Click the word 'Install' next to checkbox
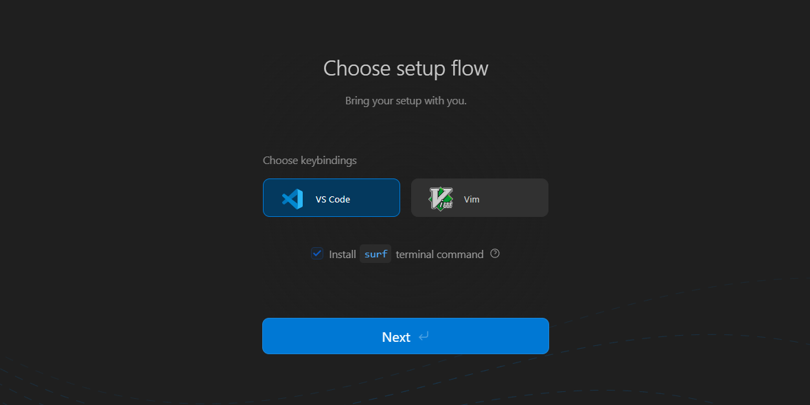810x405 pixels. coord(343,254)
